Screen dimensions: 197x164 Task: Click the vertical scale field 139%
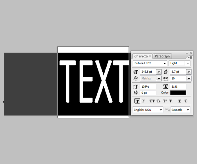coord(148,87)
